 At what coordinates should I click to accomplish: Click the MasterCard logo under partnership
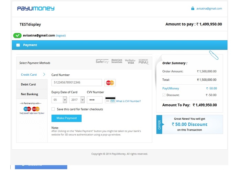(x=36, y=109)
